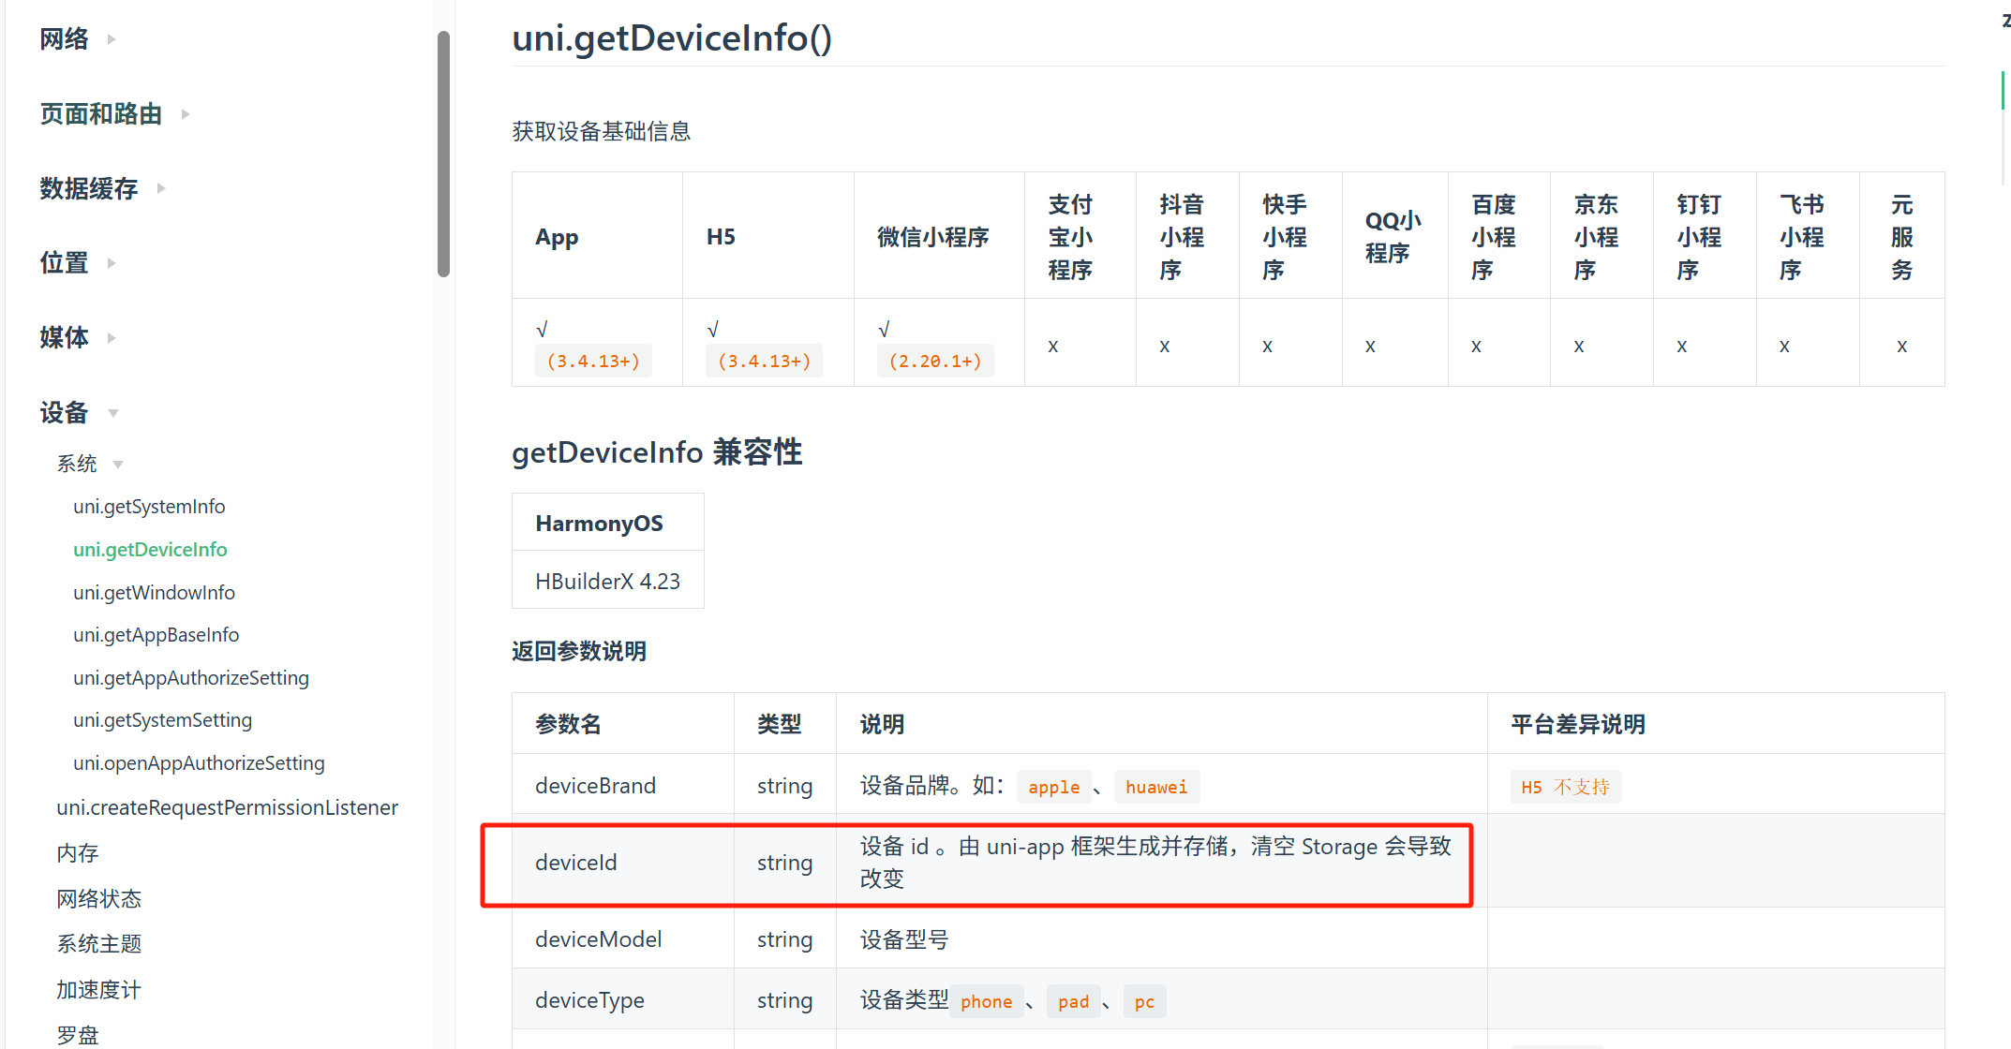The image size is (2011, 1049).
Task: Open 系统主题 sidebar item
Action: point(98,944)
